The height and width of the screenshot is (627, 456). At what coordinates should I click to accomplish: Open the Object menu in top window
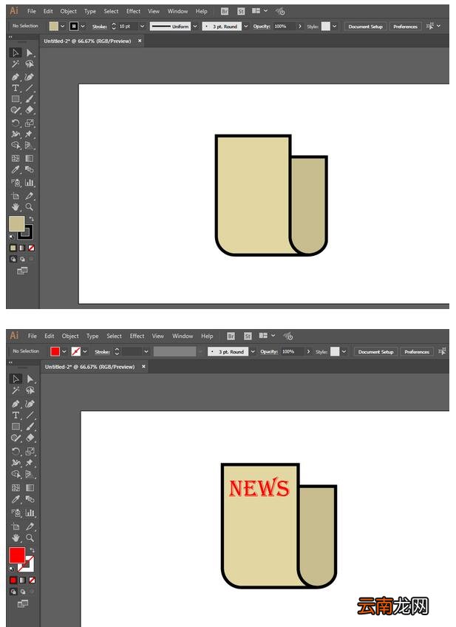[68, 11]
